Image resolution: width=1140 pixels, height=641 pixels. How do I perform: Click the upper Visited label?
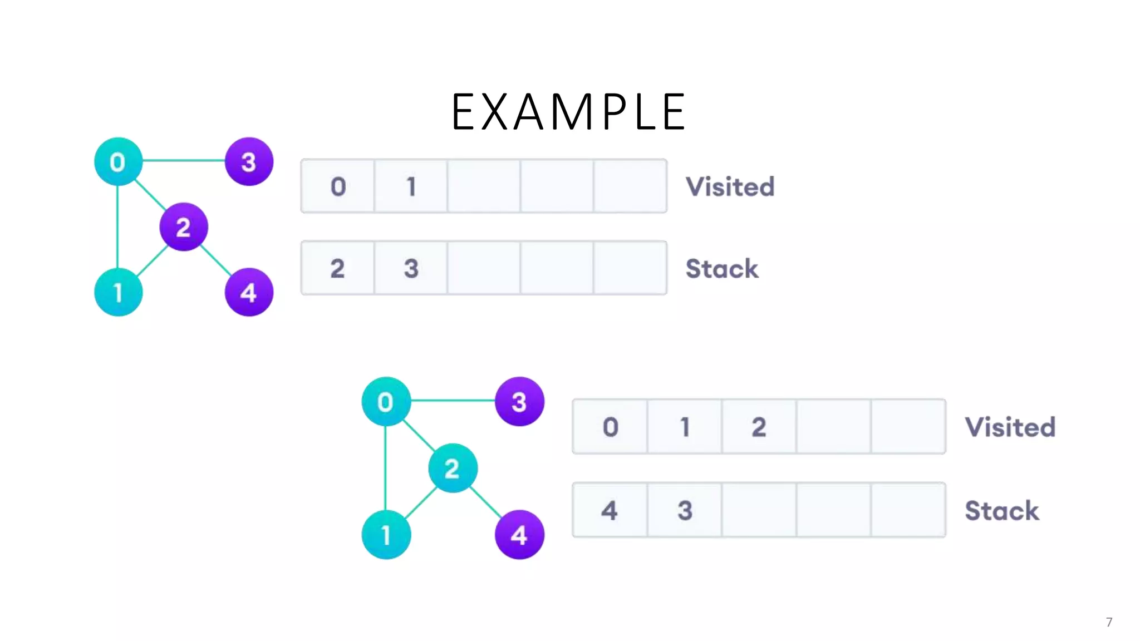coord(730,186)
